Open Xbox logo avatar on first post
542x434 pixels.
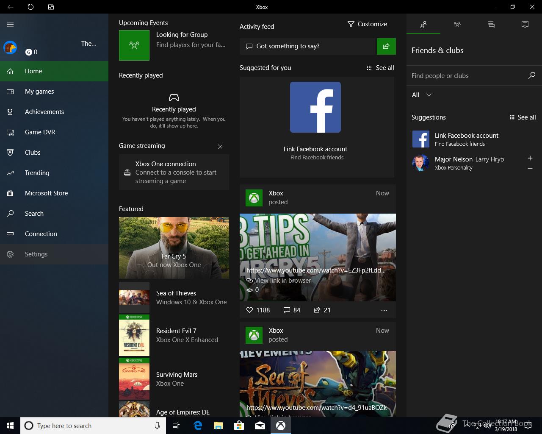point(254,198)
